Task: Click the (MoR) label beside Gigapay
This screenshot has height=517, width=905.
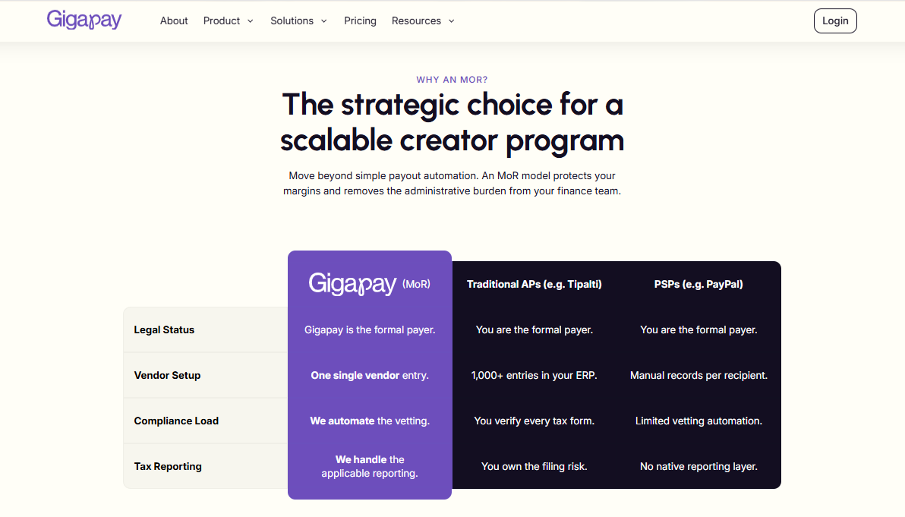Action: point(416,285)
